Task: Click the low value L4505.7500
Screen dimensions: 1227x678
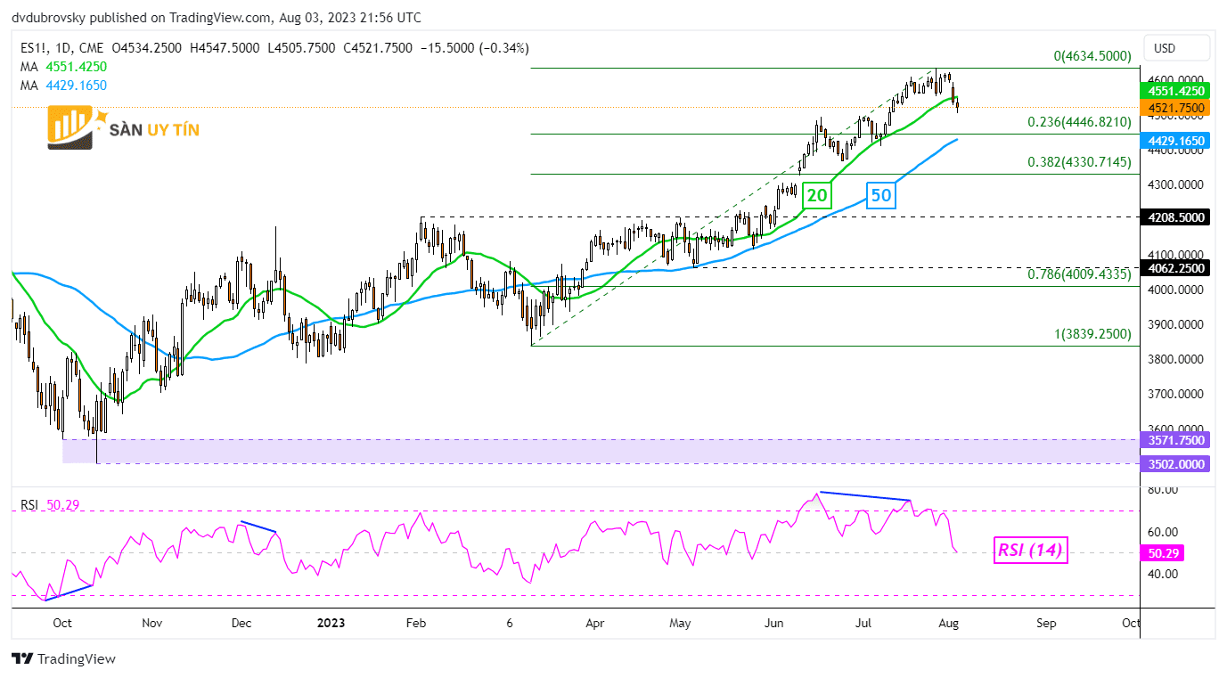Action: [303, 48]
